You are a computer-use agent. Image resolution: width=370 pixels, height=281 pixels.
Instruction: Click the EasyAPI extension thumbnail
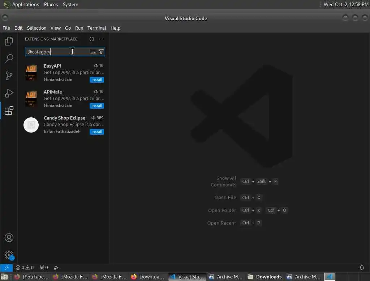pyautogui.click(x=31, y=73)
